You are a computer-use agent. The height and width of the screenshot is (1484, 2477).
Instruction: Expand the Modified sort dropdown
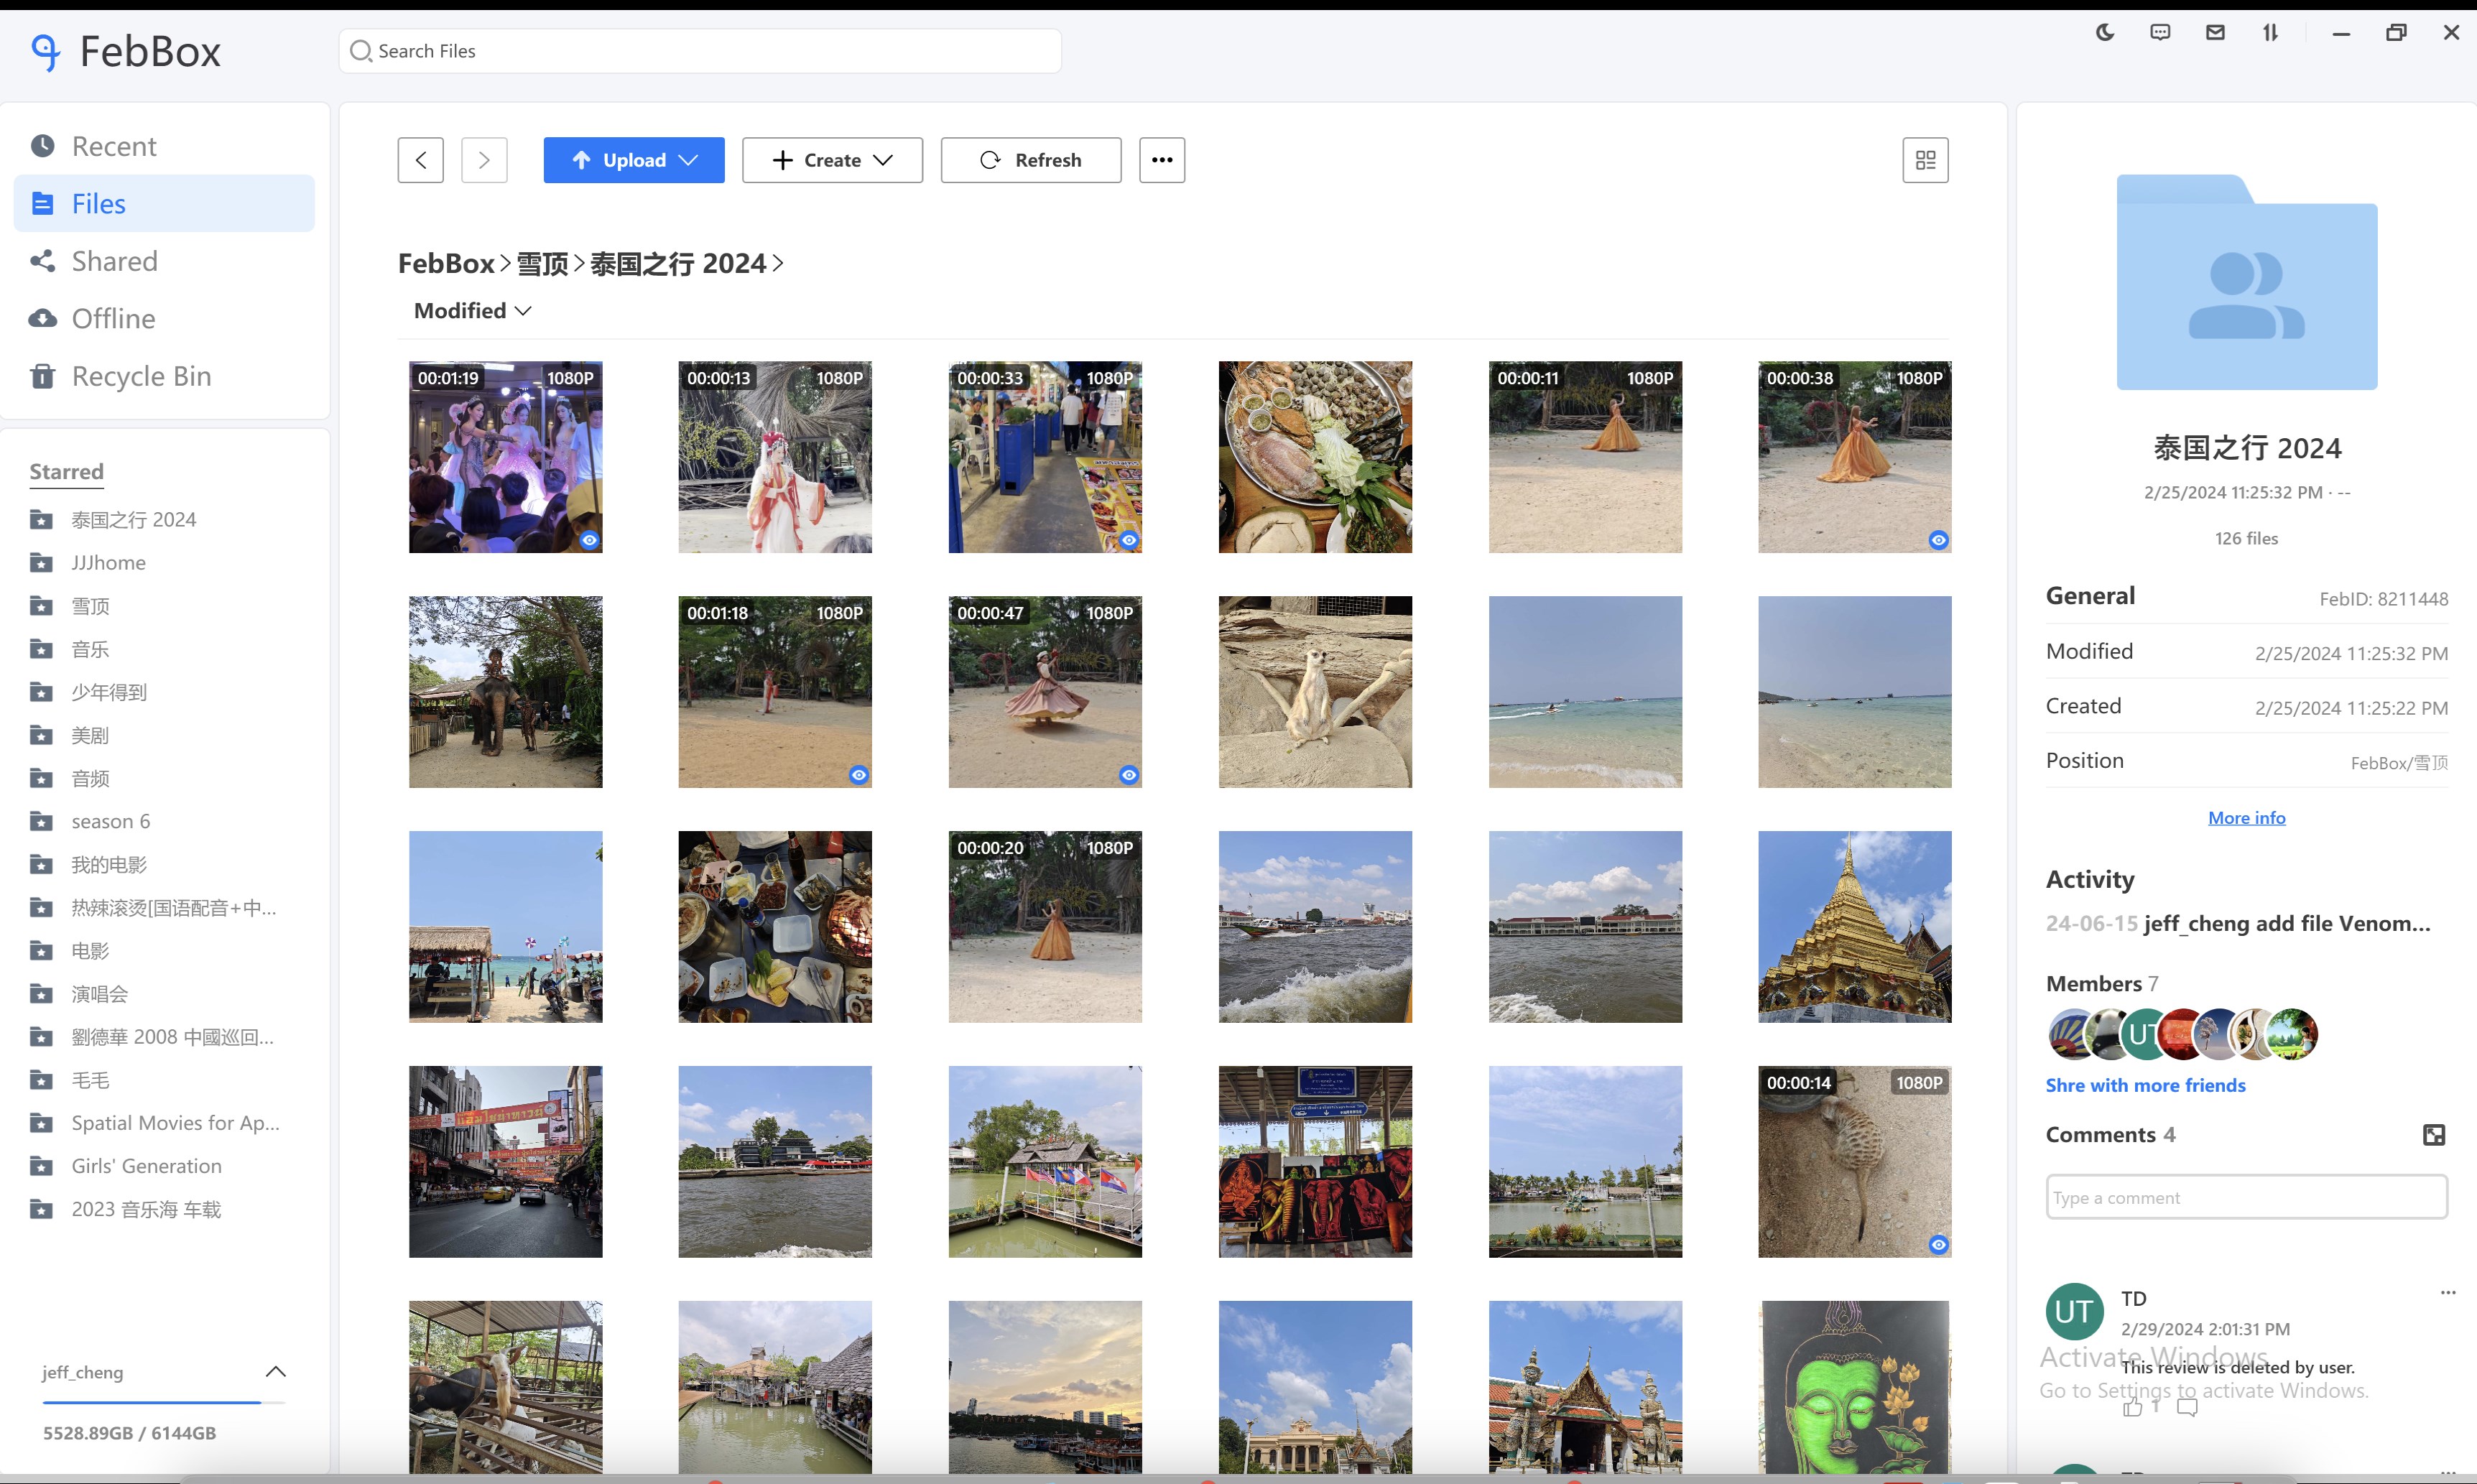472,311
